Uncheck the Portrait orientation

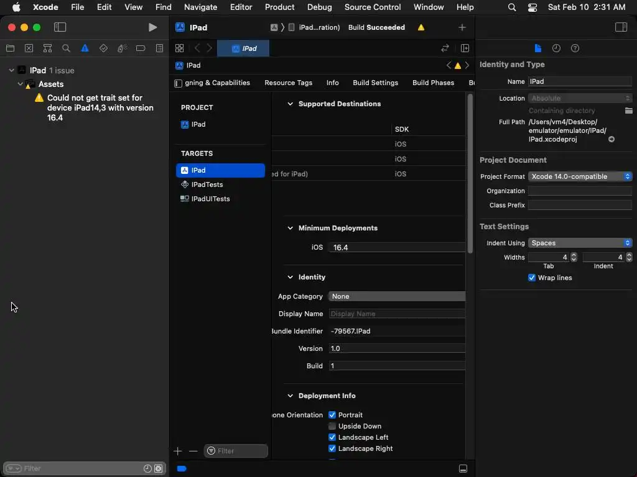click(x=332, y=414)
